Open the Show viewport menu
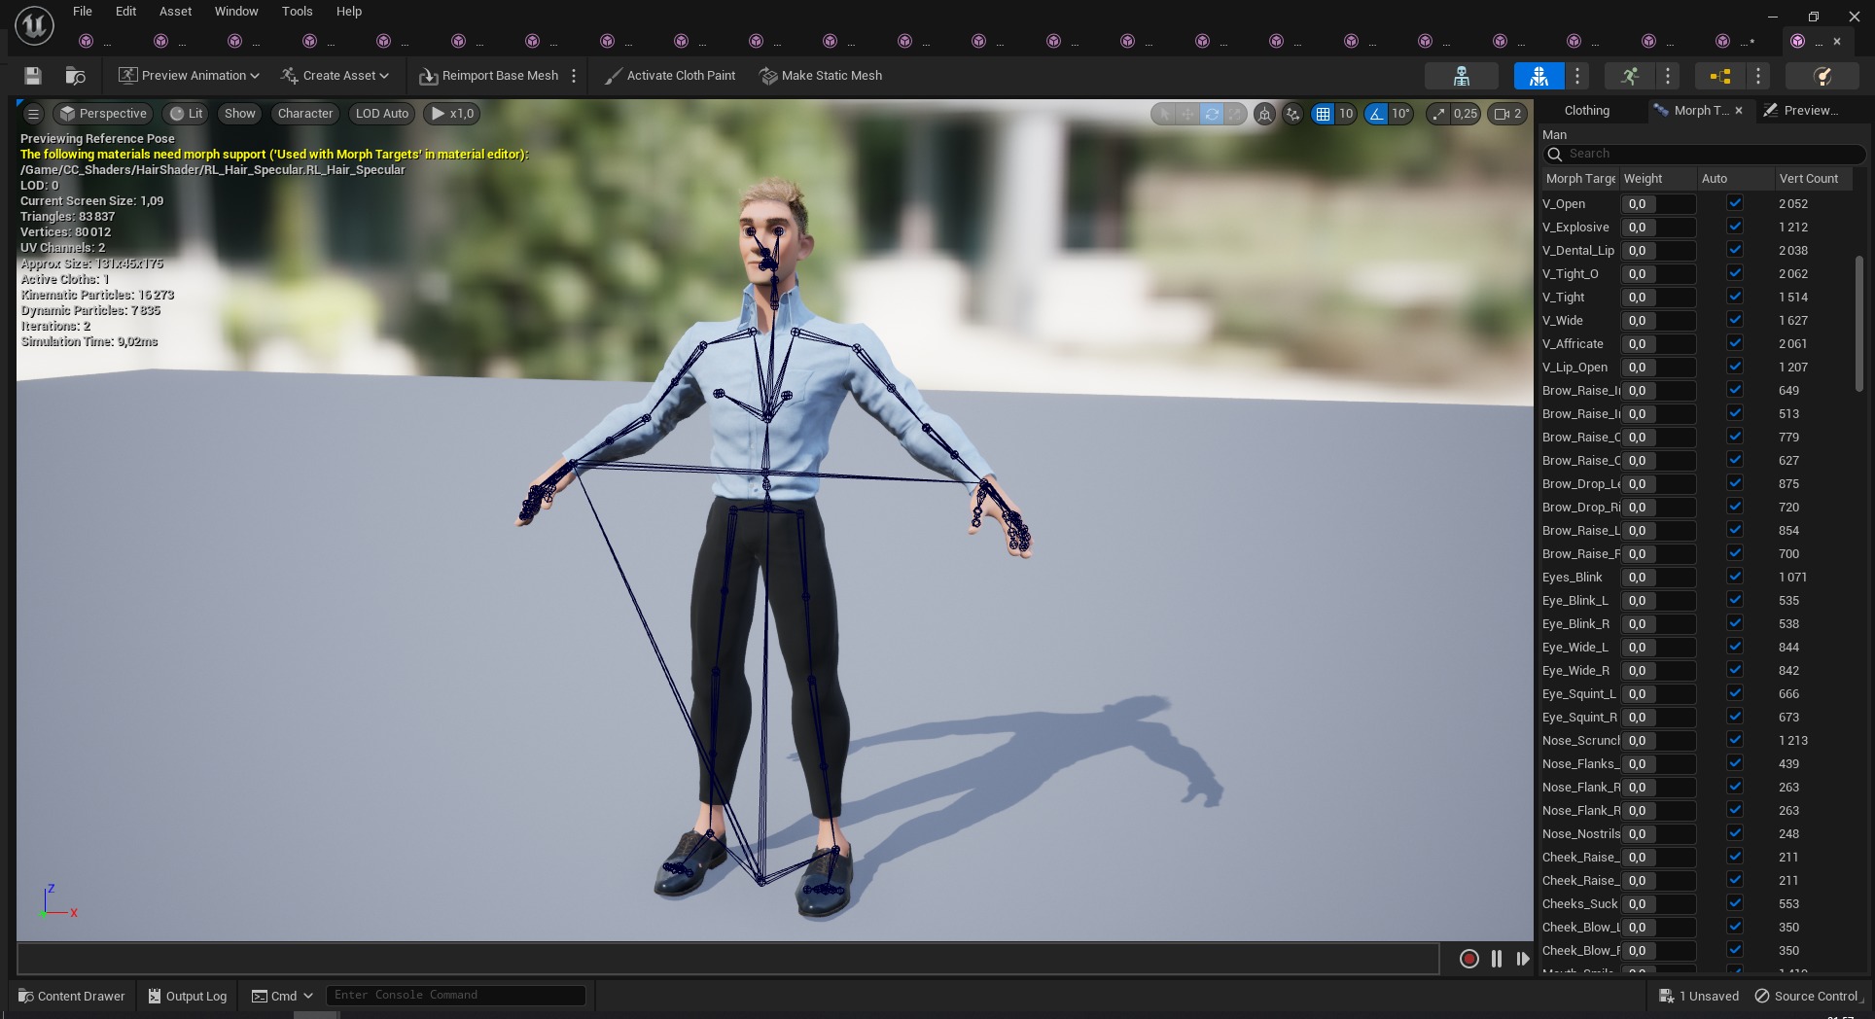The image size is (1875, 1019). [x=239, y=114]
